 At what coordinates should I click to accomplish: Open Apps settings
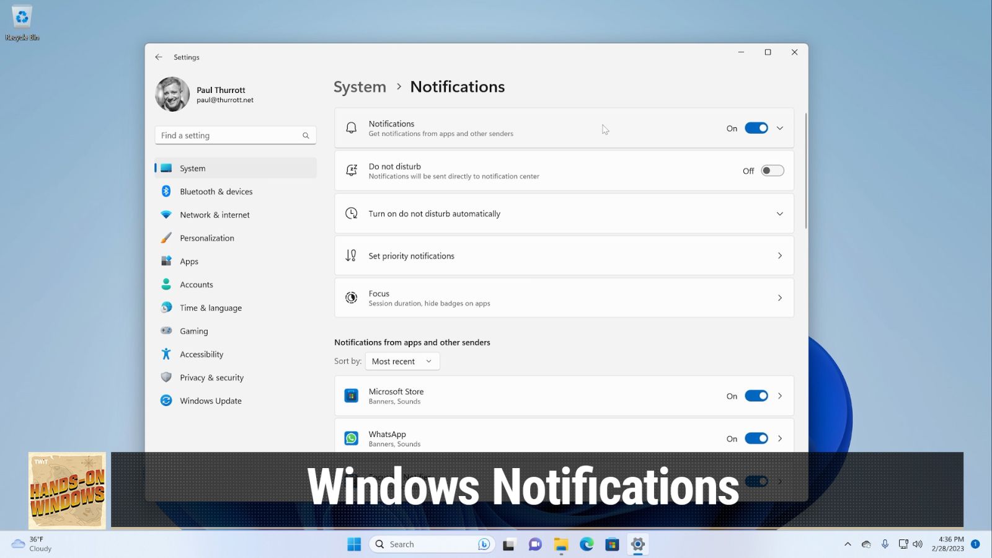coord(188,261)
